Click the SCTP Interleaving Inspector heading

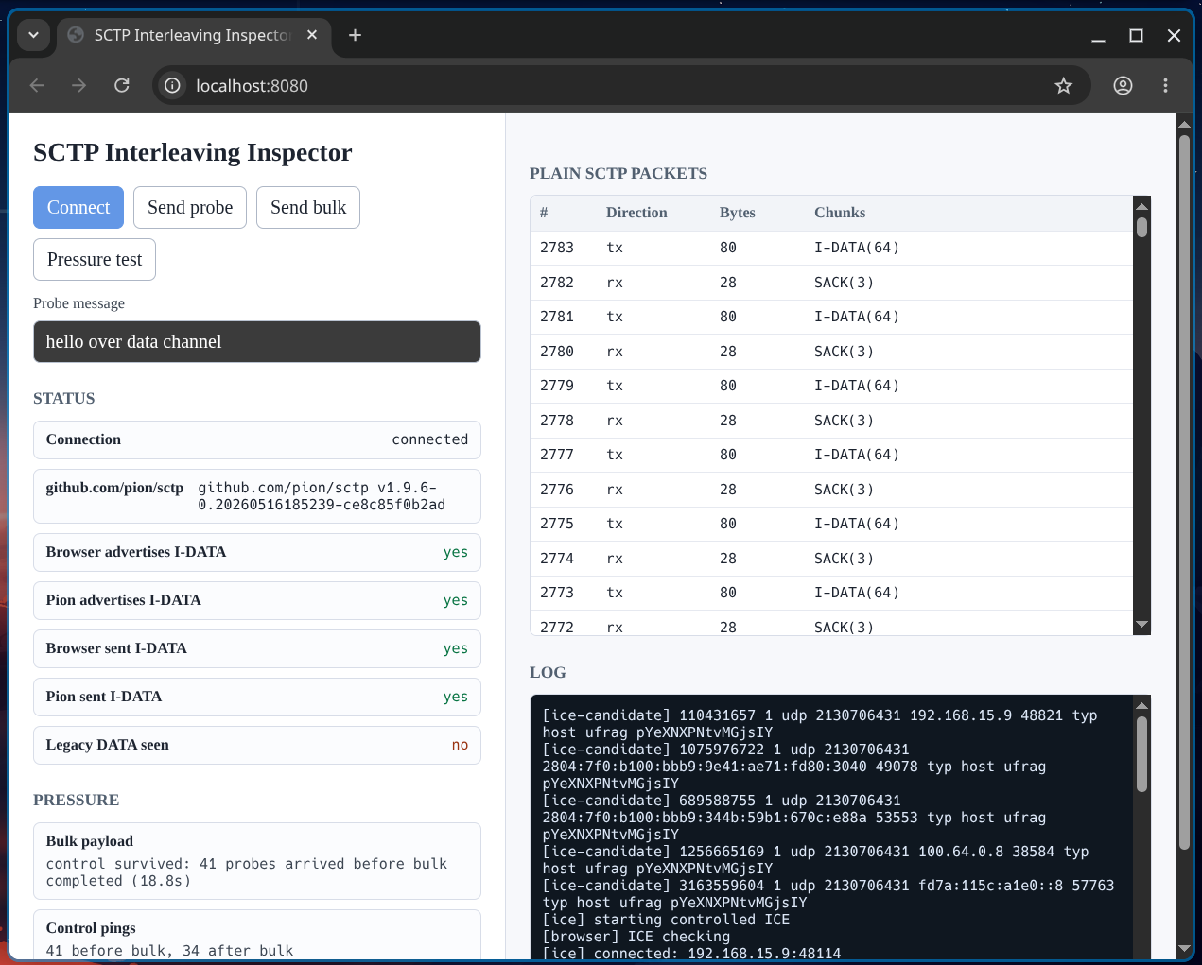[193, 152]
